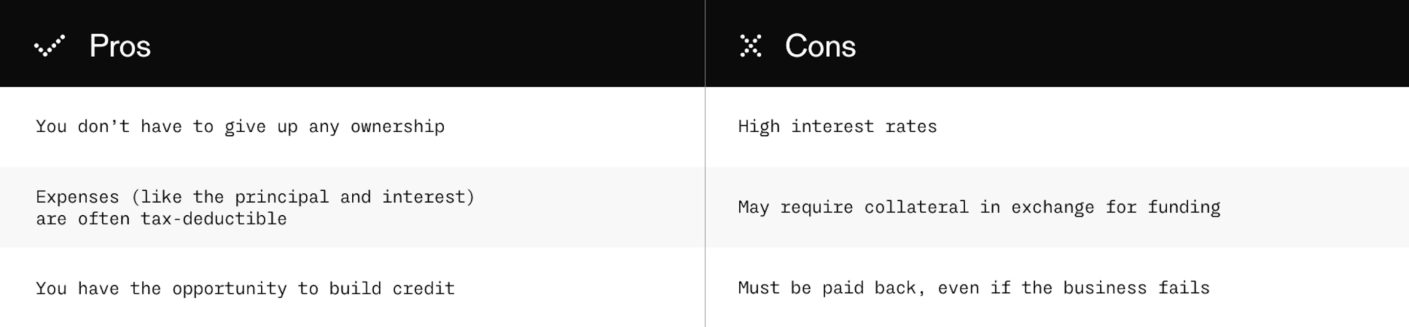Click the word "ownership" in first pro
1409x327 pixels.
[397, 126]
